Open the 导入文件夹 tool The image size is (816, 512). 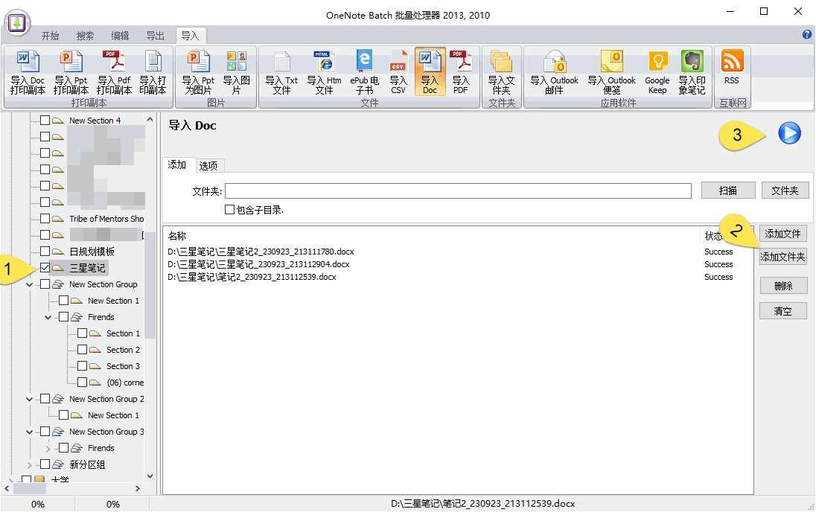[x=502, y=72]
